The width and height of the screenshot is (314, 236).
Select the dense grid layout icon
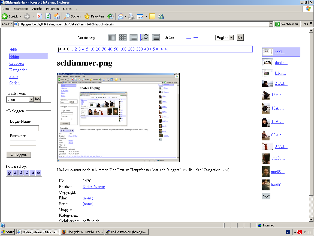coord(112,37)
